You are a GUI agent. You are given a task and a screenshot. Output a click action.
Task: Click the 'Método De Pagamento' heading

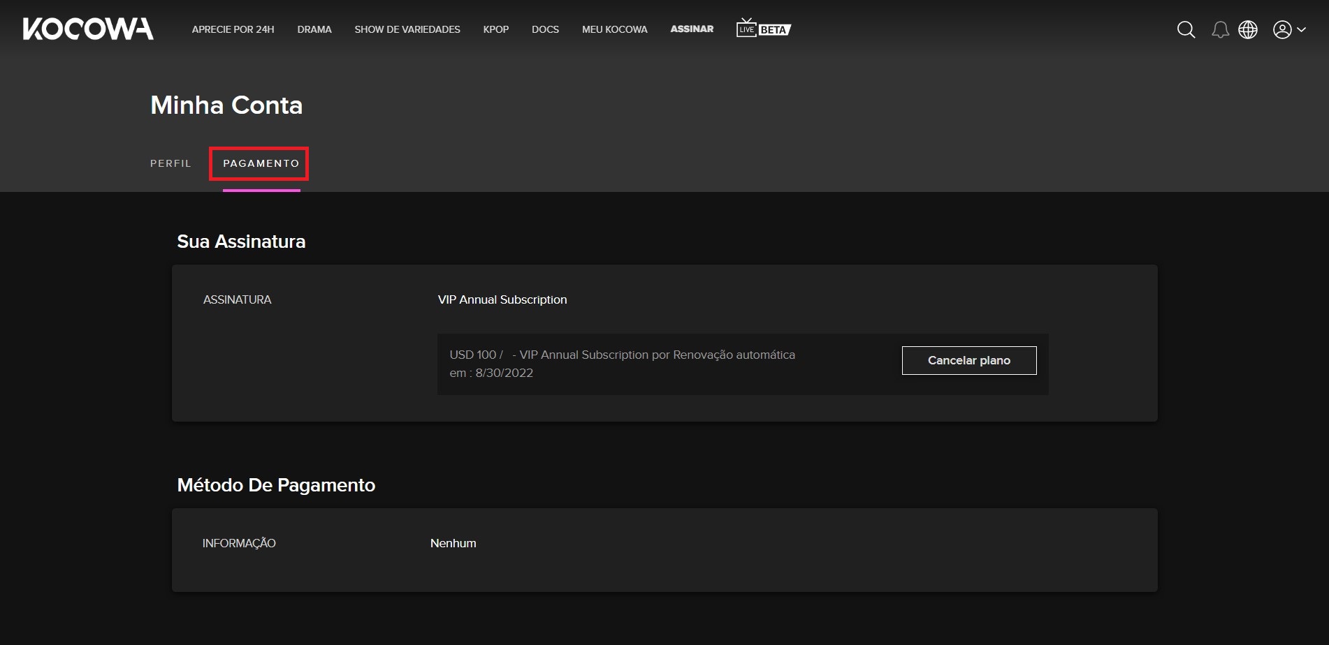tap(276, 485)
